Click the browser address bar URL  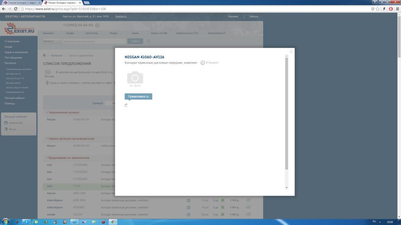65,9
